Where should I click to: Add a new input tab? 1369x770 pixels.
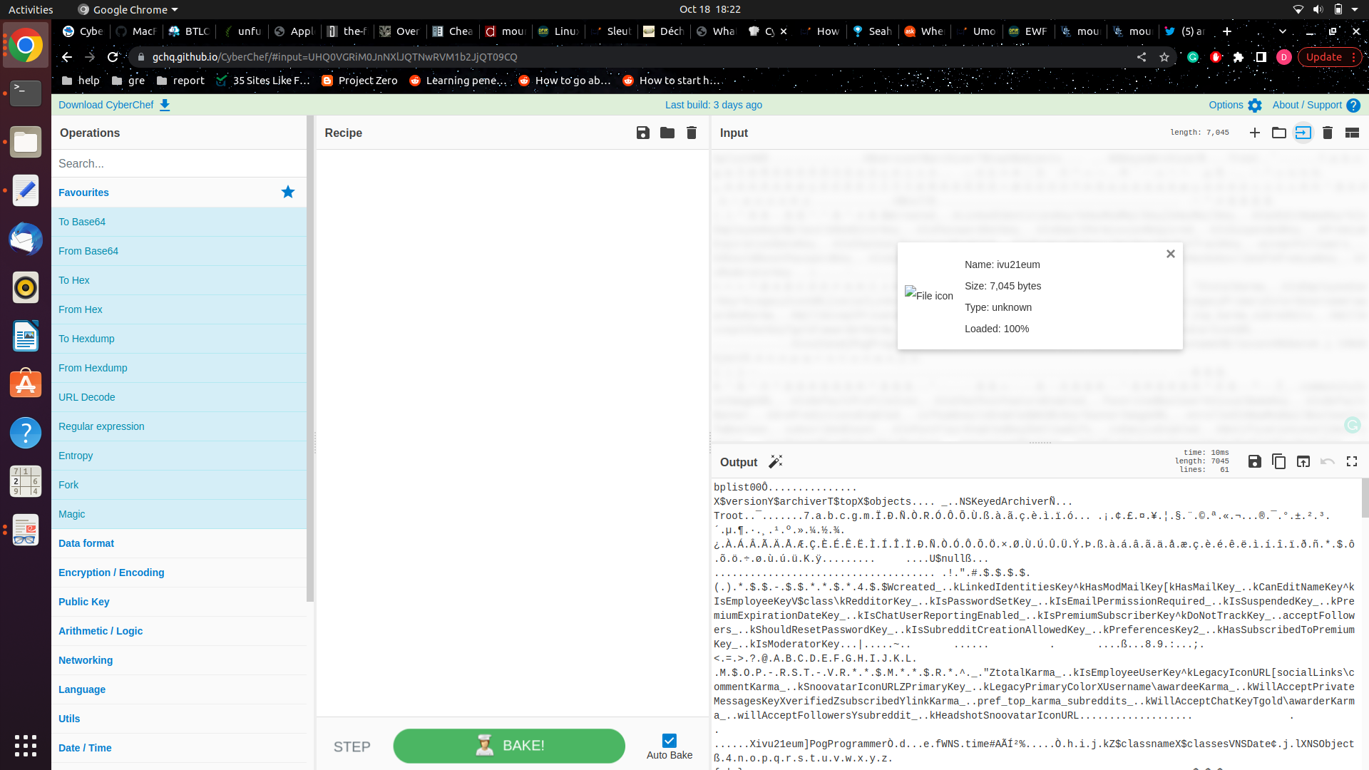pos(1254,133)
